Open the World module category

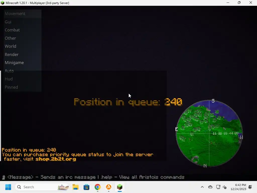coord(22,46)
